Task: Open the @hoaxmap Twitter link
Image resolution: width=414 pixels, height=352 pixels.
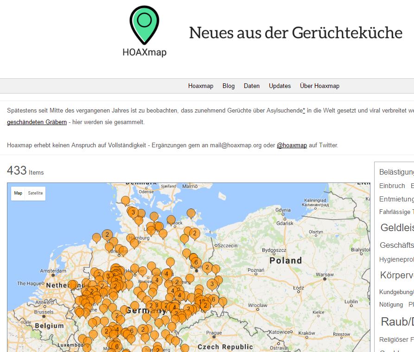Action: (x=292, y=145)
